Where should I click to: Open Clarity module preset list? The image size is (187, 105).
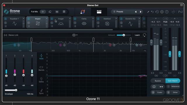[75, 26]
